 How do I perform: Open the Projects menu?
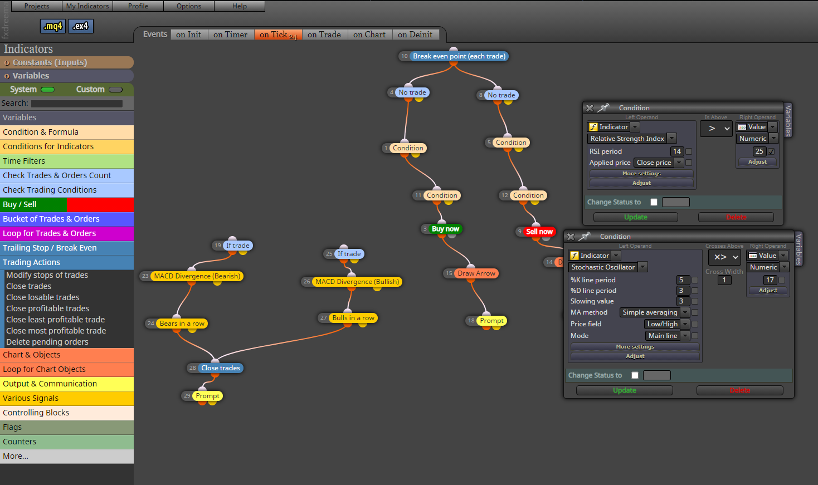[x=37, y=6]
